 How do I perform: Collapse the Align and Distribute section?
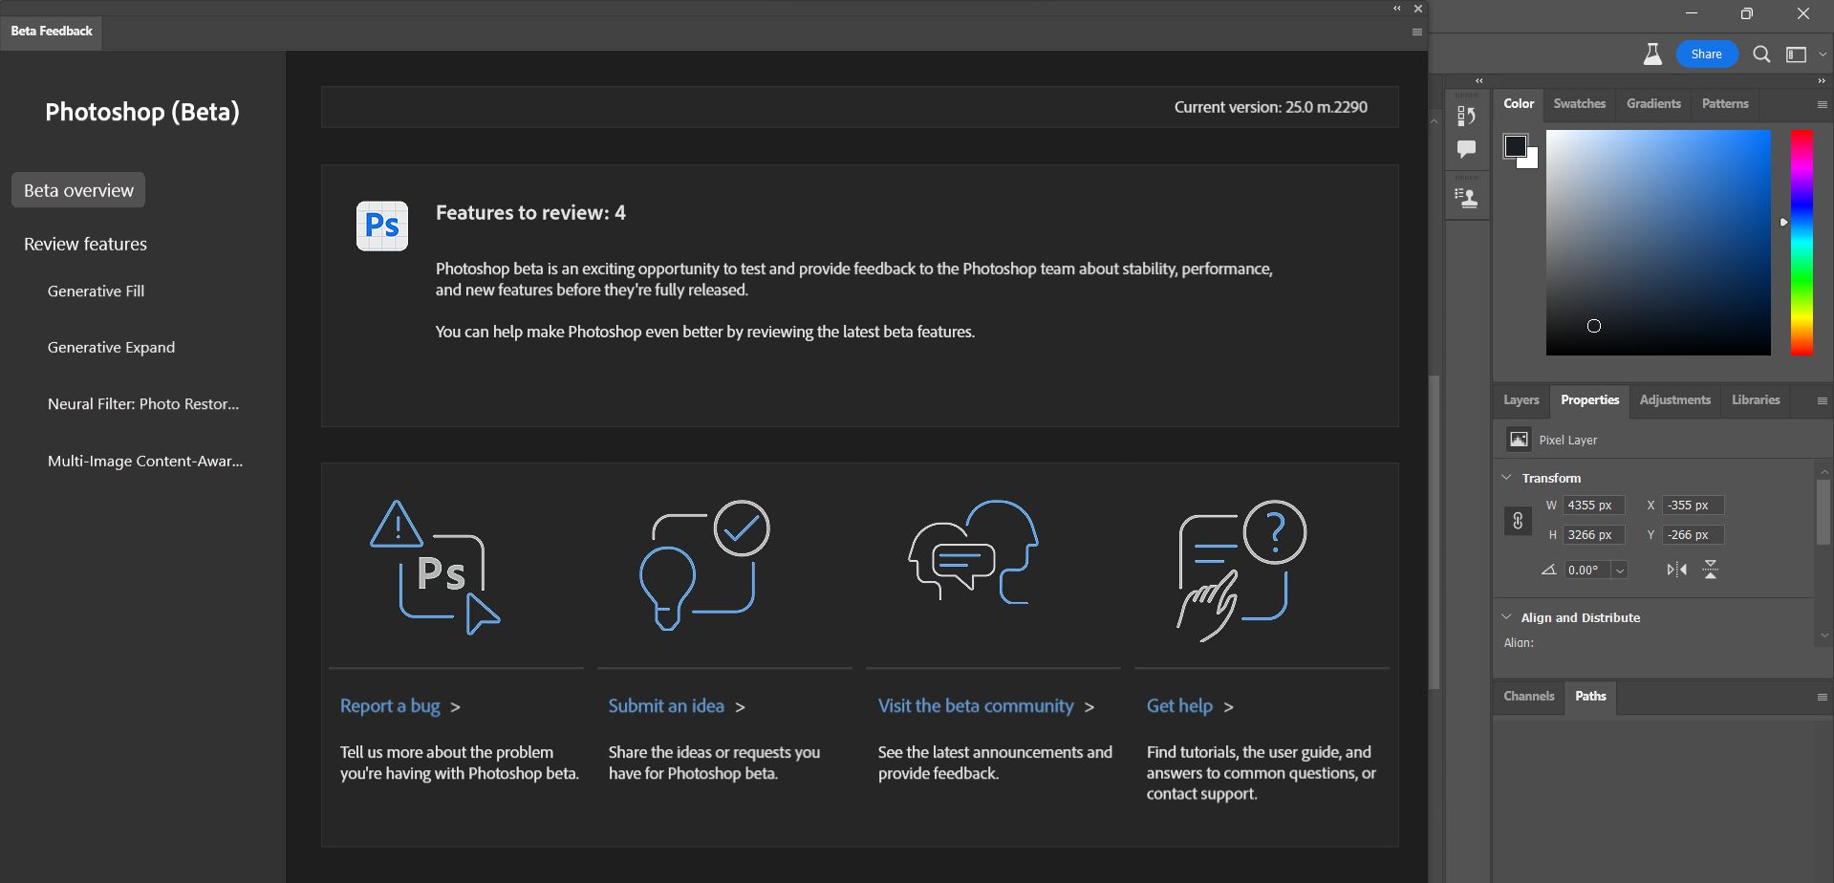[x=1507, y=617]
